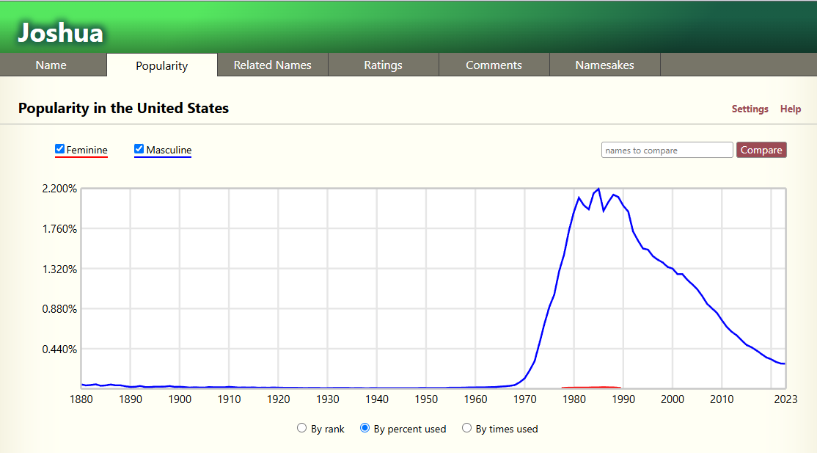The width and height of the screenshot is (817, 453).
Task: Switch to the Namesakes tab
Action: (605, 65)
